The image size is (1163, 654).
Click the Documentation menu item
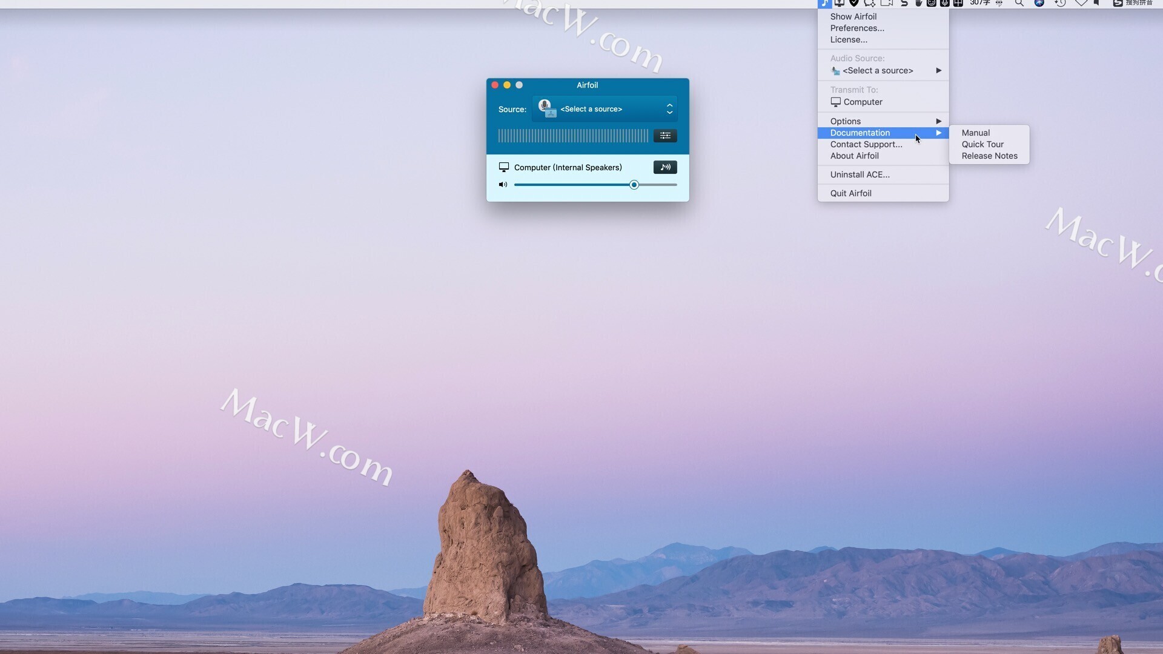click(883, 133)
